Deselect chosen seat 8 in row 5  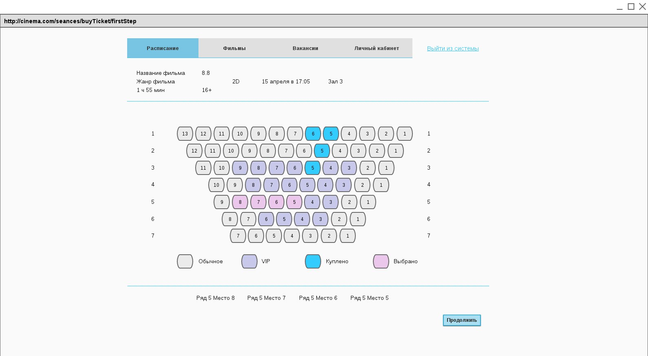240,202
